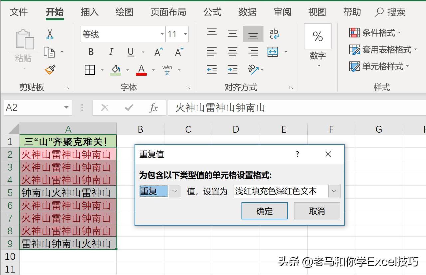Viewport: 426px width, 275px height.
Task: Switch to 数据 tab
Action: click(x=247, y=12)
